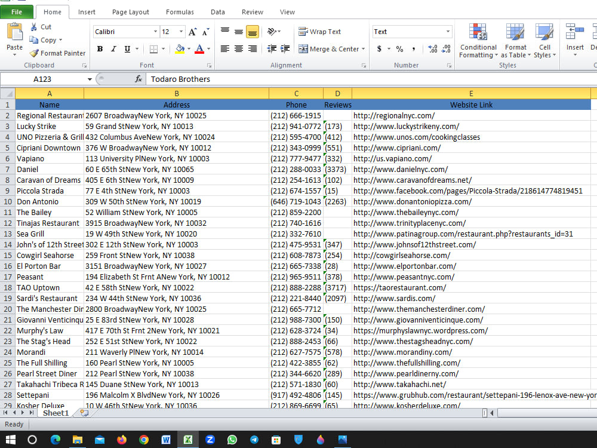Click the Insert cells button
Viewport: 597px width, 448px height.
(574, 41)
